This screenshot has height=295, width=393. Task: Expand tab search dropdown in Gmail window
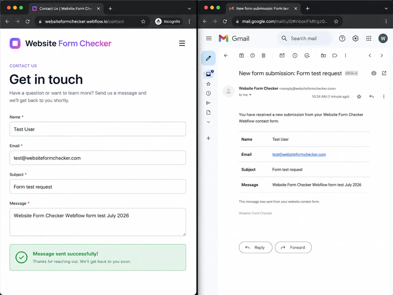(386, 9)
